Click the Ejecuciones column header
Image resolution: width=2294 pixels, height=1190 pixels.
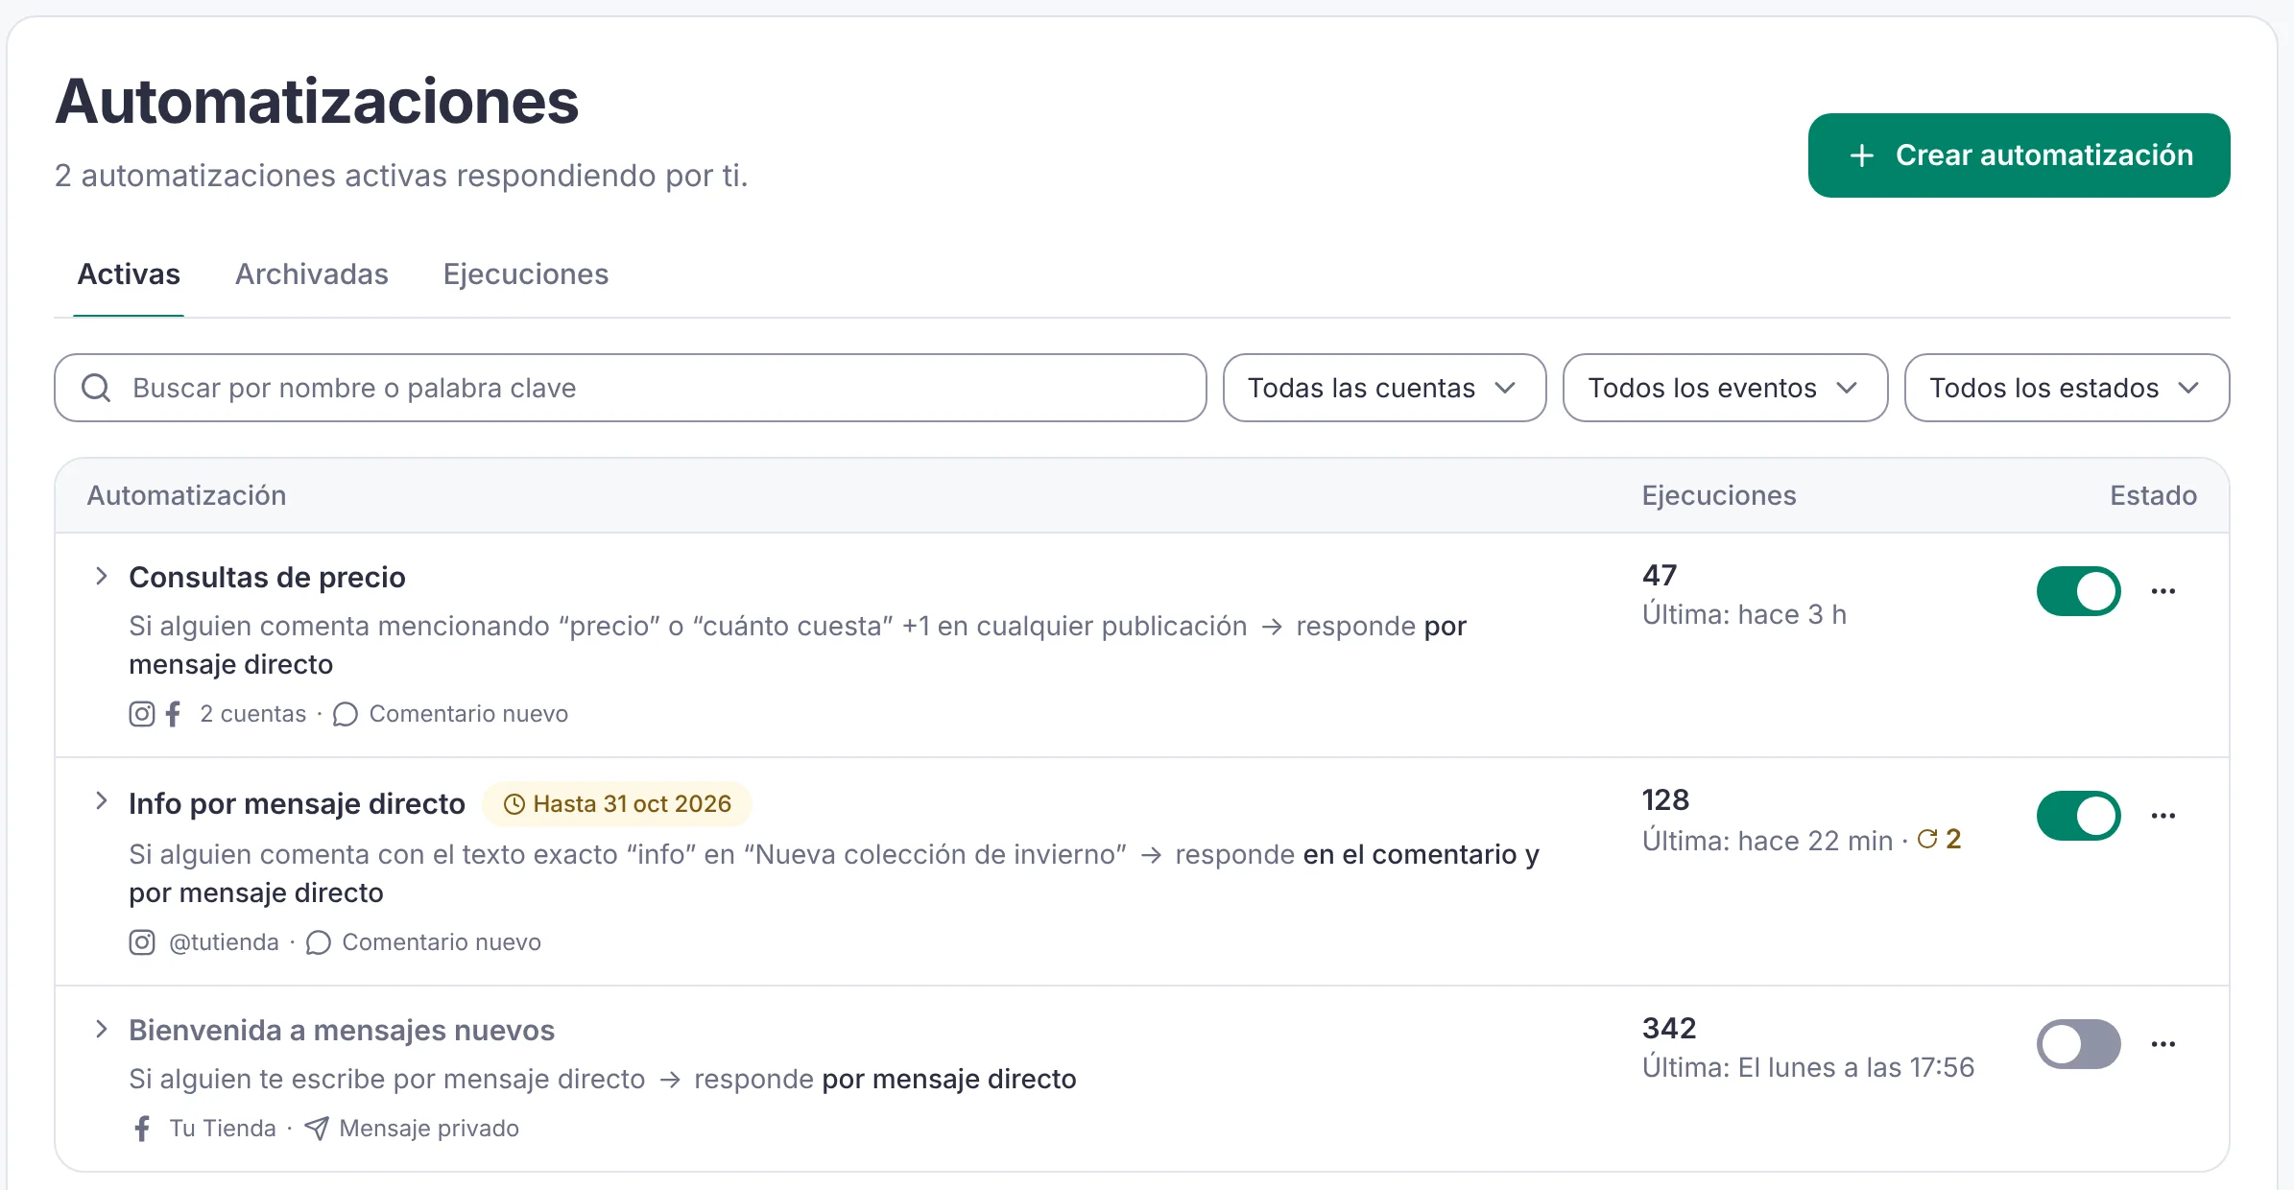coord(1719,496)
